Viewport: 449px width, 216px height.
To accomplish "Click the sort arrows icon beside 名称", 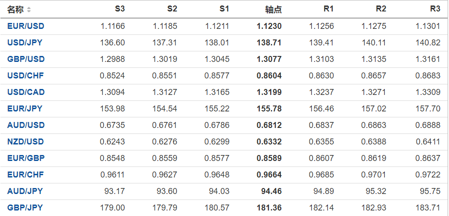I will [x=29, y=10].
